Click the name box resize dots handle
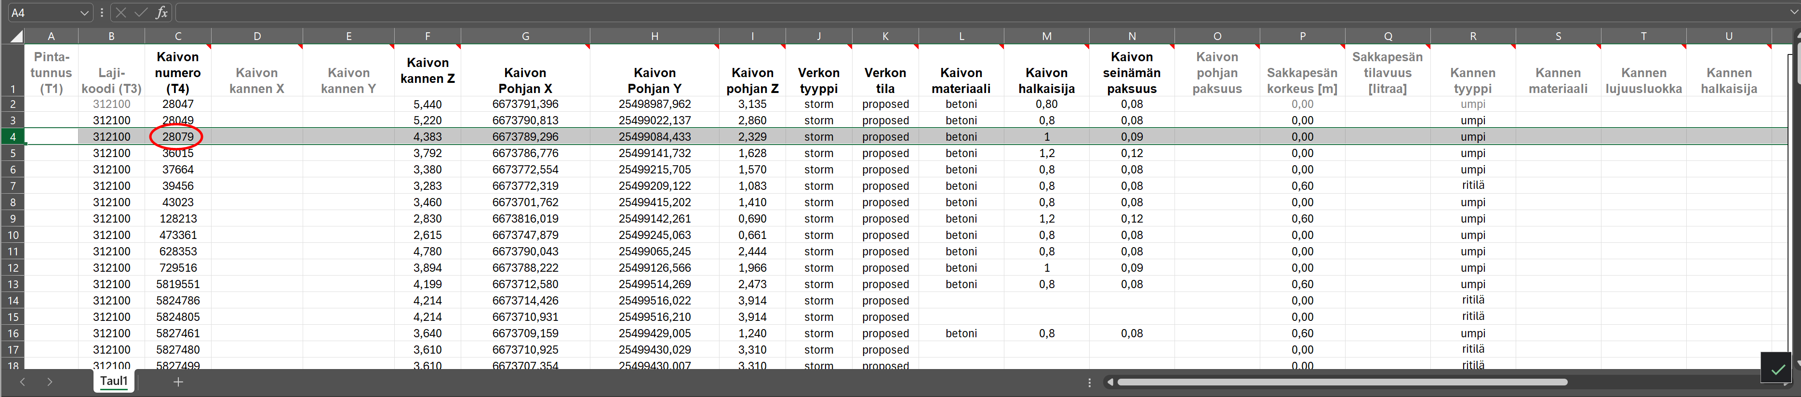Image resolution: width=1801 pixels, height=397 pixels. click(x=102, y=13)
